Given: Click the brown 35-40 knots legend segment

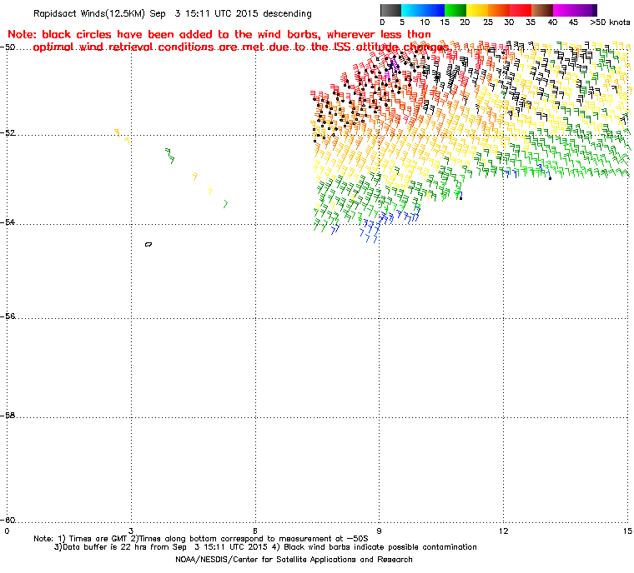Looking at the screenshot, I should [542, 10].
